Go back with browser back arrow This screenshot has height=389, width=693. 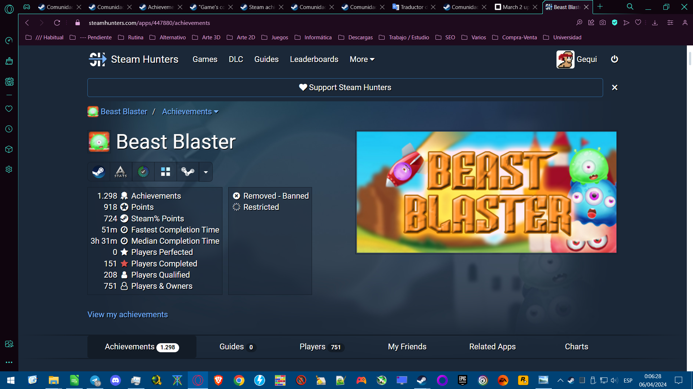[x=27, y=23]
